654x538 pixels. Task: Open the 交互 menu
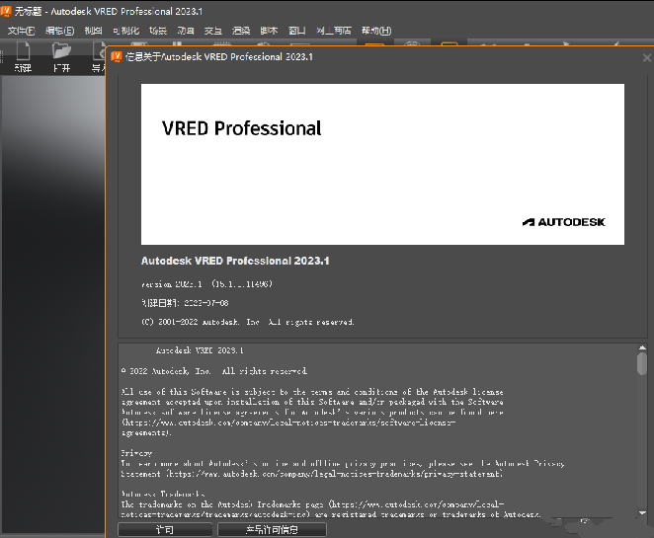coord(213,31)
